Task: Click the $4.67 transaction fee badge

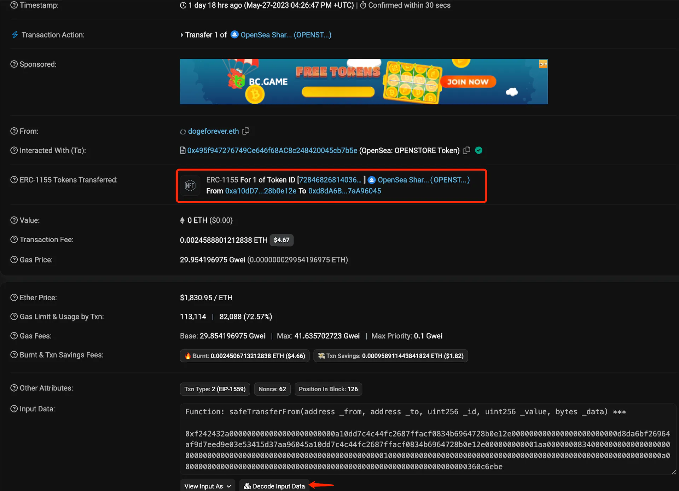Action: [x=282, y=240]
